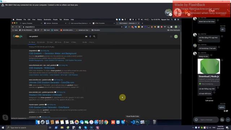Open the App Store dock icon
231x130 pixels.
pos(96,122)
